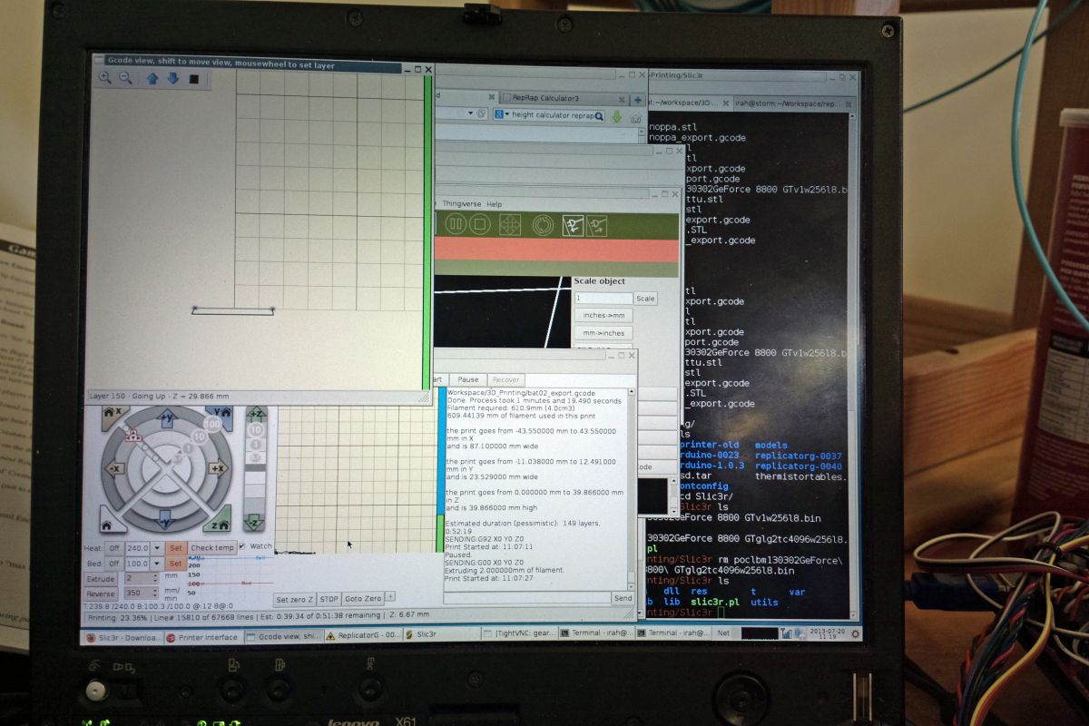The image size is (1089, 726).
Task: Click the connect machine icon in ReplicatorG
Action: 572,224
